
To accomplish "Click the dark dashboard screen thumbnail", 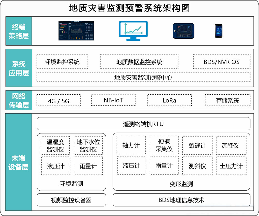I will click(x=76, y=31).
